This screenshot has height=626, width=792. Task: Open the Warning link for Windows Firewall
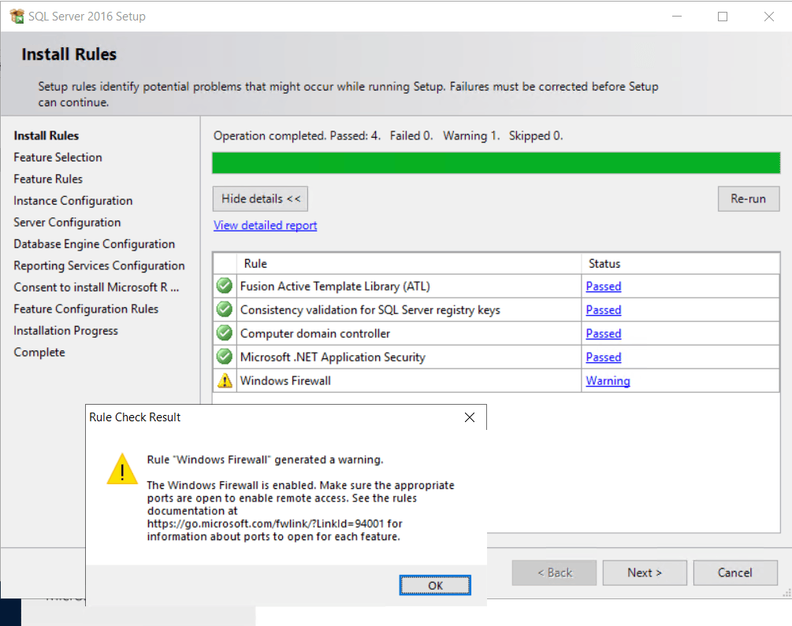coord(608,380)
